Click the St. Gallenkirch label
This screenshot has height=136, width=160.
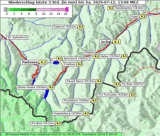pos(17,37)
